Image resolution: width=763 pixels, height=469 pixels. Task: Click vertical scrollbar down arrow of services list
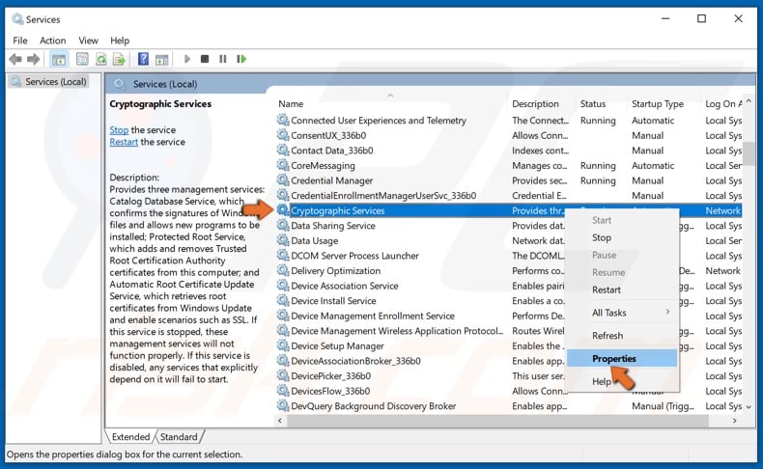pyautogui.click(x=749, y=407)
